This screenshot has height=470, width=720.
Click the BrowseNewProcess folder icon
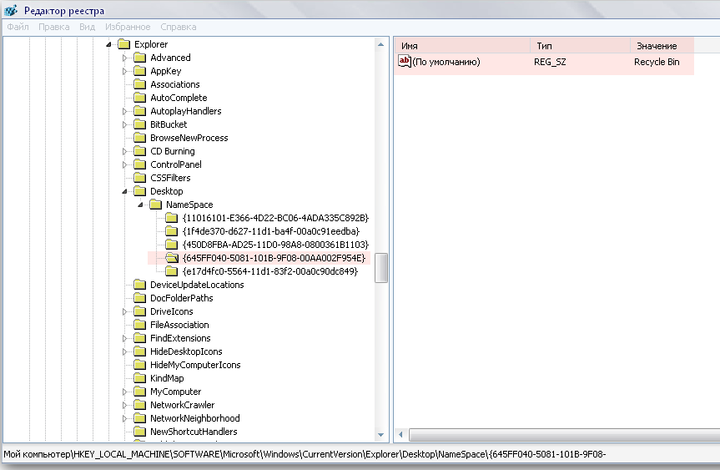pyautogui.click(x=139, y=138)
